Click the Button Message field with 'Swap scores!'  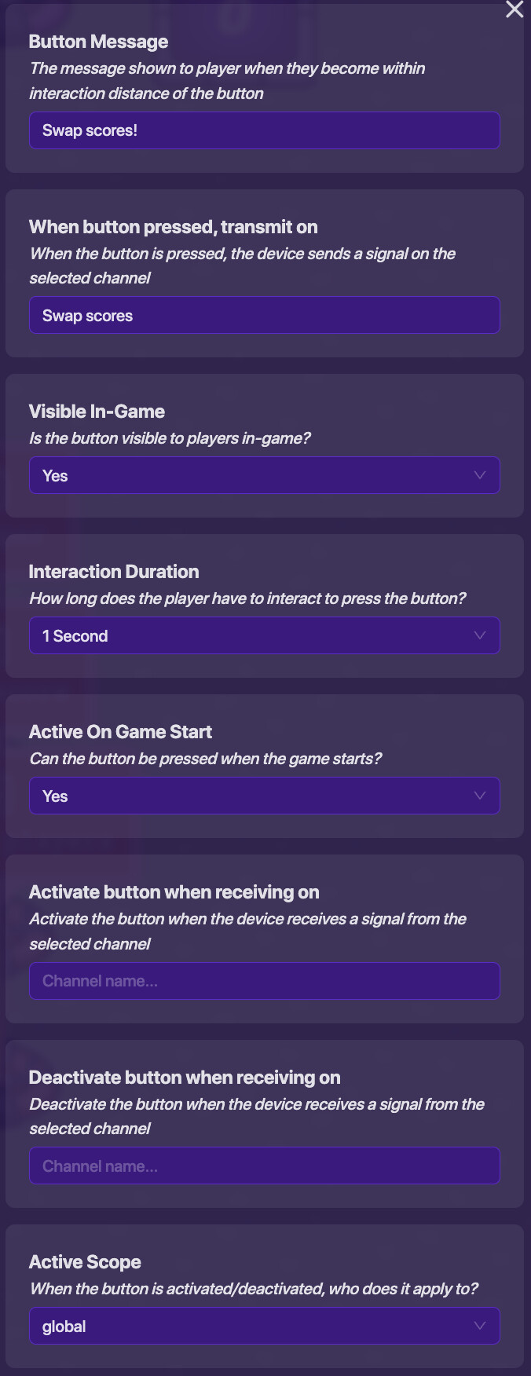click(x=264, y=130)
